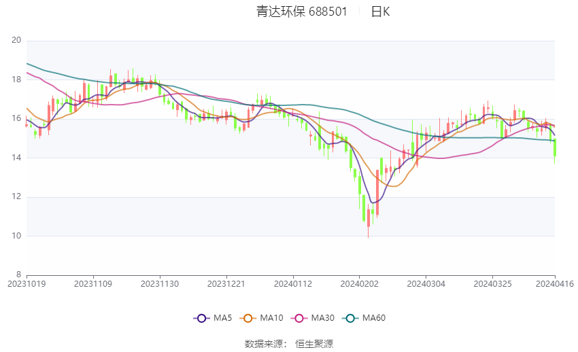578x352 pixels.
Task: Select the 20240202 date axis label
Action: pos(360,284)
